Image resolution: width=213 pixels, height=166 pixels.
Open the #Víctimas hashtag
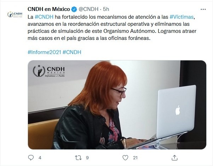tap(182, 17)
